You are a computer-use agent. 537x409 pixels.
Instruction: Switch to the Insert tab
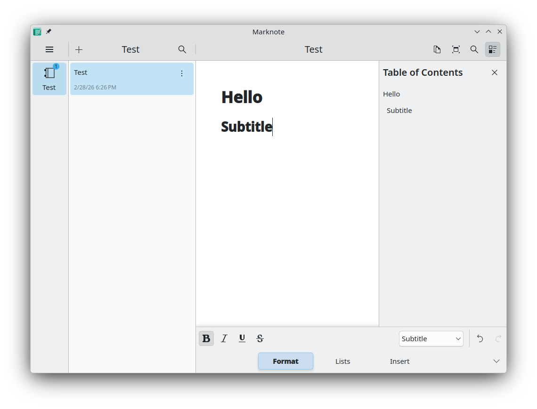click(399, 361)
